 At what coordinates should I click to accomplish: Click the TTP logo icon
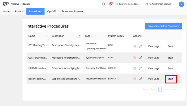[6, 4]
